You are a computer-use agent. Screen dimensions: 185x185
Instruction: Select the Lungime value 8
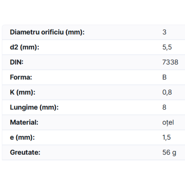tap(164, 107)
